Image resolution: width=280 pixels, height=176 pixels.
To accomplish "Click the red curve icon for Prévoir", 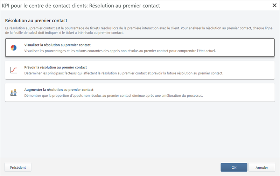I will tap(14, 70).
